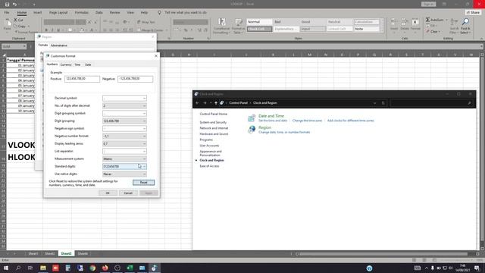
Task: Switch to Sheet4 worksheet tab
Action: [83, 253]
